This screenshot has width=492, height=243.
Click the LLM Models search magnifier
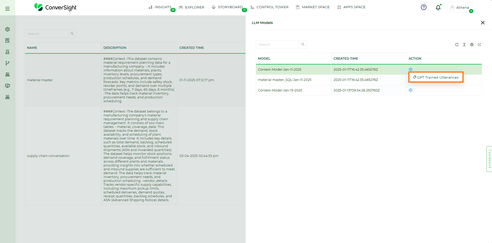[x=303, y=44]
